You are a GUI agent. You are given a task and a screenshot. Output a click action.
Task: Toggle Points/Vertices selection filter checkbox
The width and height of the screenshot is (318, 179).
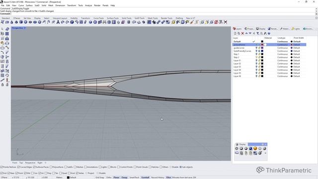pos(1,167)
